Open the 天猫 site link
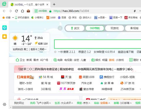 click(x=66, y=77)
